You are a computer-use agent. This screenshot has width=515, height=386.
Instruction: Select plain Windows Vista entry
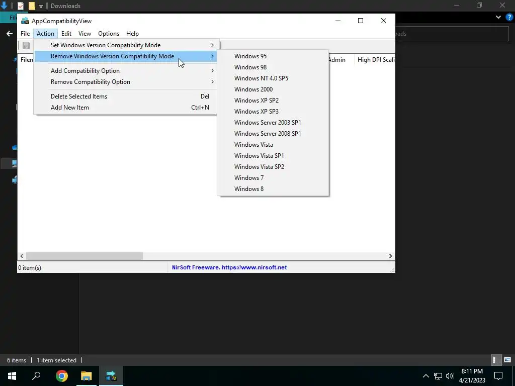(x=273, y=144)
